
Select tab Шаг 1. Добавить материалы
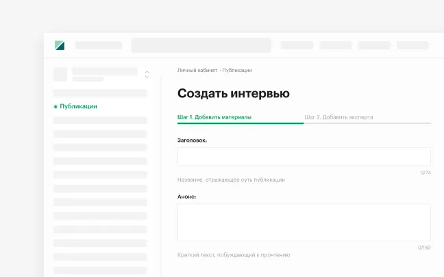point(214,117)
